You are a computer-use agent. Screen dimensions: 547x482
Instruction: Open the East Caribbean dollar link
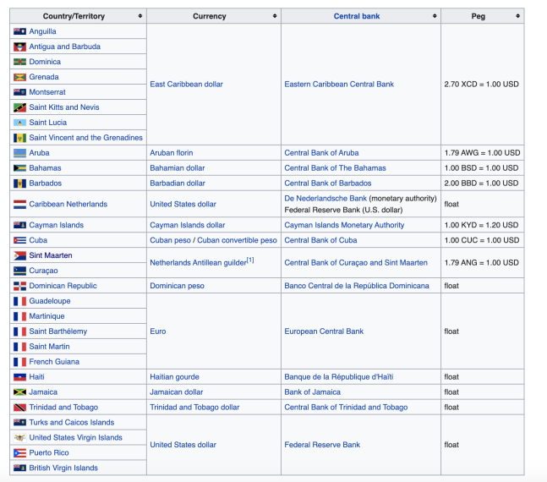pyautogui.click(x=186, y=84)
